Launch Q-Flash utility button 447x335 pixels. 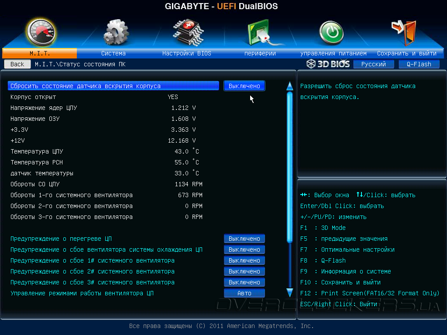[419, 64]
